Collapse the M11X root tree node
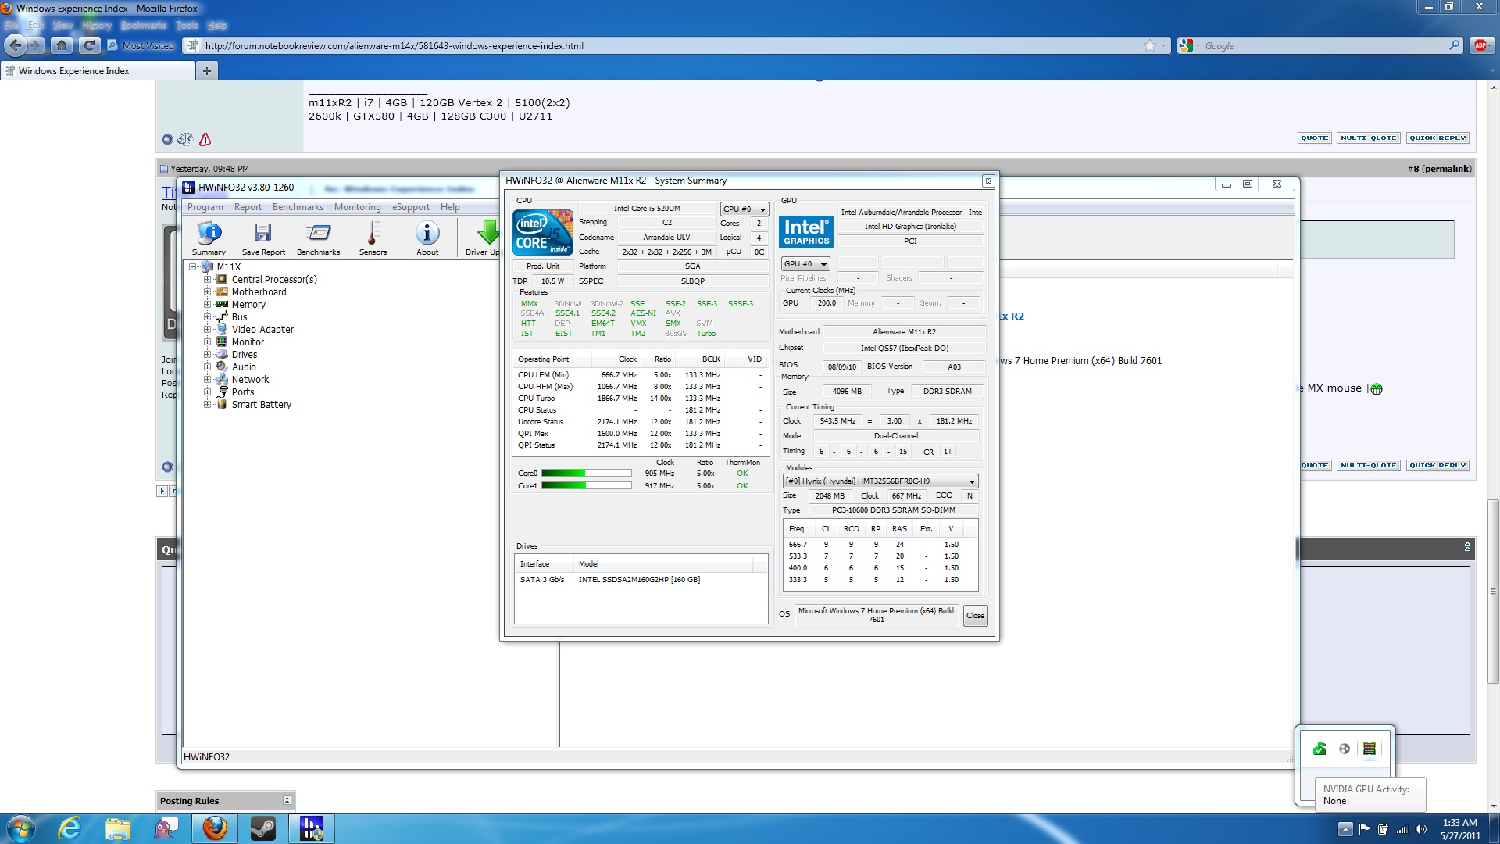 click(x=193, y=267)
